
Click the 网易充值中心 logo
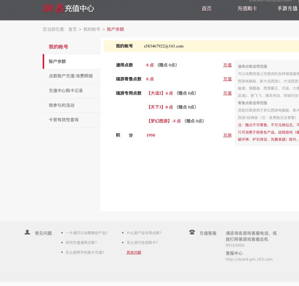[x=68, y=8]
